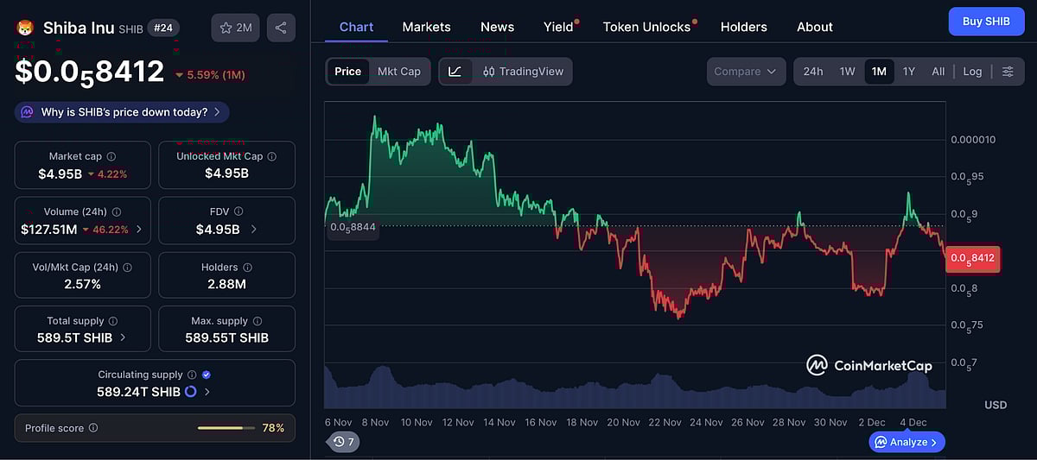
Task: Switch to the News tab
Action: pyautogui.click(x=497, y=27)
